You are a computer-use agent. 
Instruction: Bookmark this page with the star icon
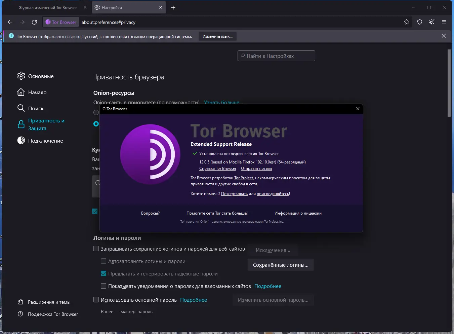coord(407,22)
